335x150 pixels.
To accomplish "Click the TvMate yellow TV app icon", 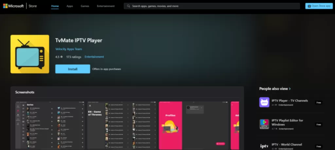I will [30, 54].
